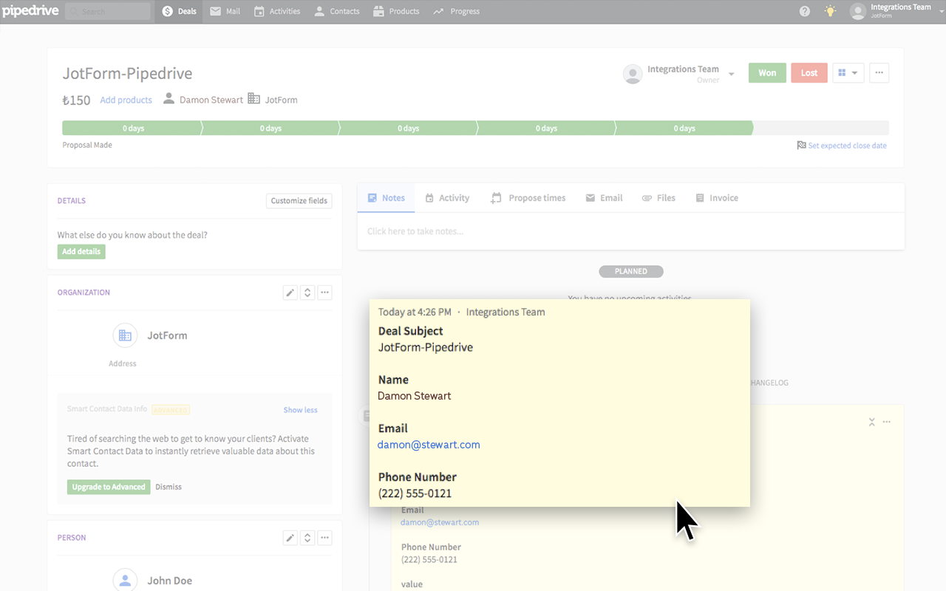
Task: Click Show less in Smart Contact Data
Action: pos(300,410)
